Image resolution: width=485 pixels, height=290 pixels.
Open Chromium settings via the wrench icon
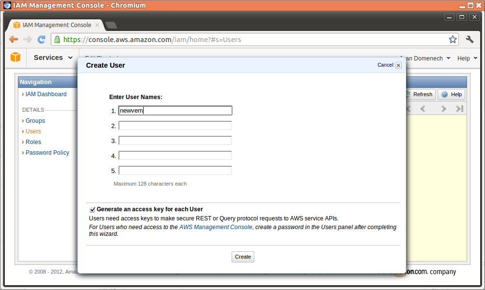(470, 39)
